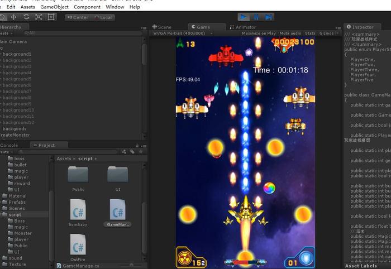Select background1 in Hierarchy
The height and width of the screenshot is (269, 391).
coord(17,54)
